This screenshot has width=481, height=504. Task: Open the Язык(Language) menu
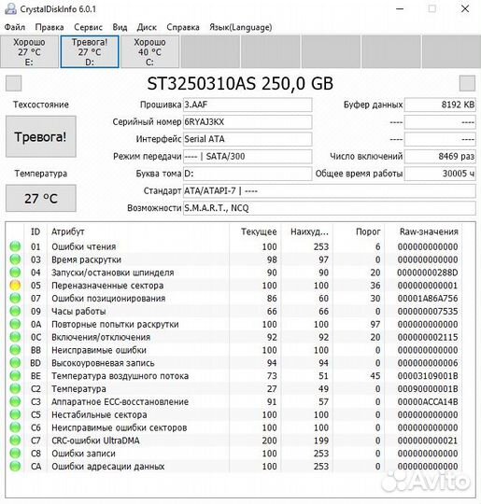click(x=241, y=27)
